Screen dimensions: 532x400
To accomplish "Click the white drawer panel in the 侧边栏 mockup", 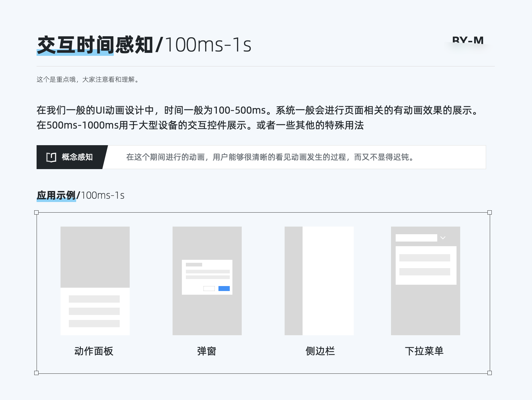I will tap(328, 281).
